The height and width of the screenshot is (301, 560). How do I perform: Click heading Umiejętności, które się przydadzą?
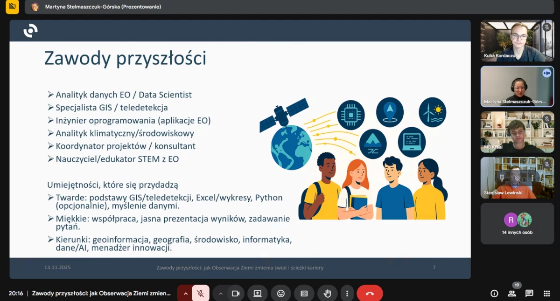pos(113,185)
